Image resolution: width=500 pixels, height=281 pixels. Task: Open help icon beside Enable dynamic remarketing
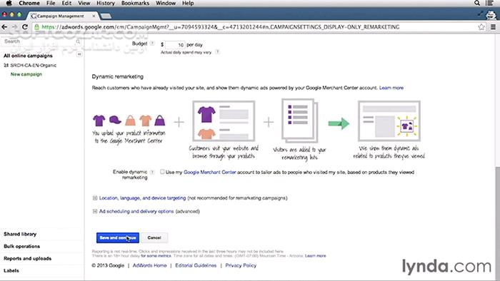click(x=152, y=172)
